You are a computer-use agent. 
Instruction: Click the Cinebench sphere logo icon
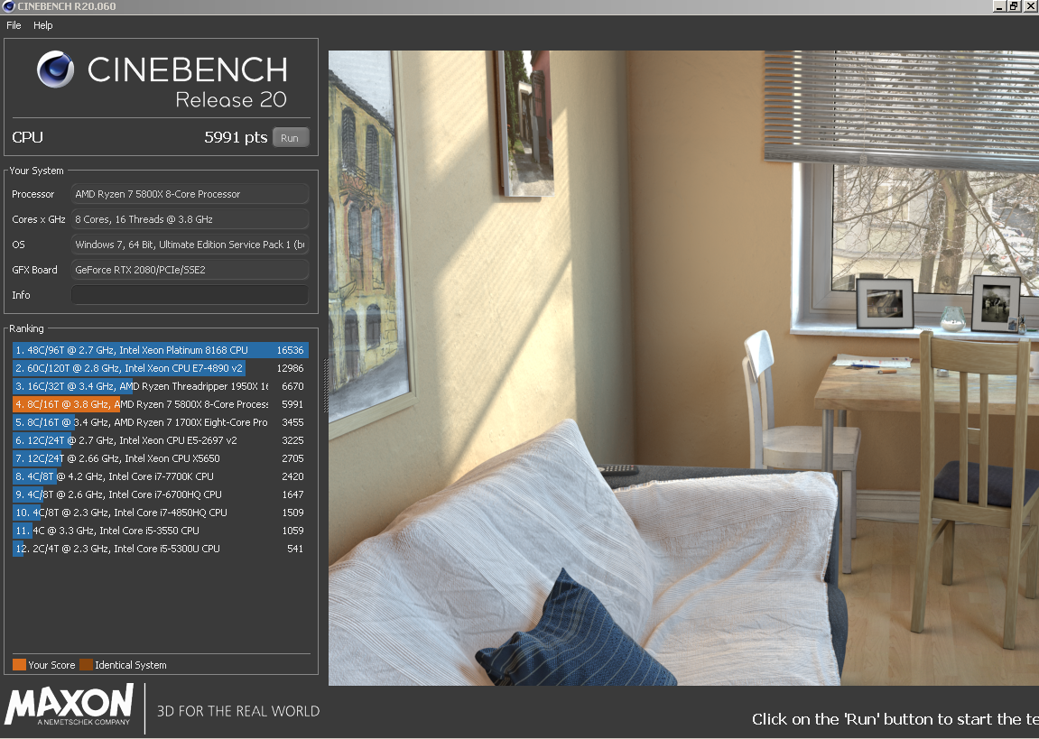click(x=56, y=69)
